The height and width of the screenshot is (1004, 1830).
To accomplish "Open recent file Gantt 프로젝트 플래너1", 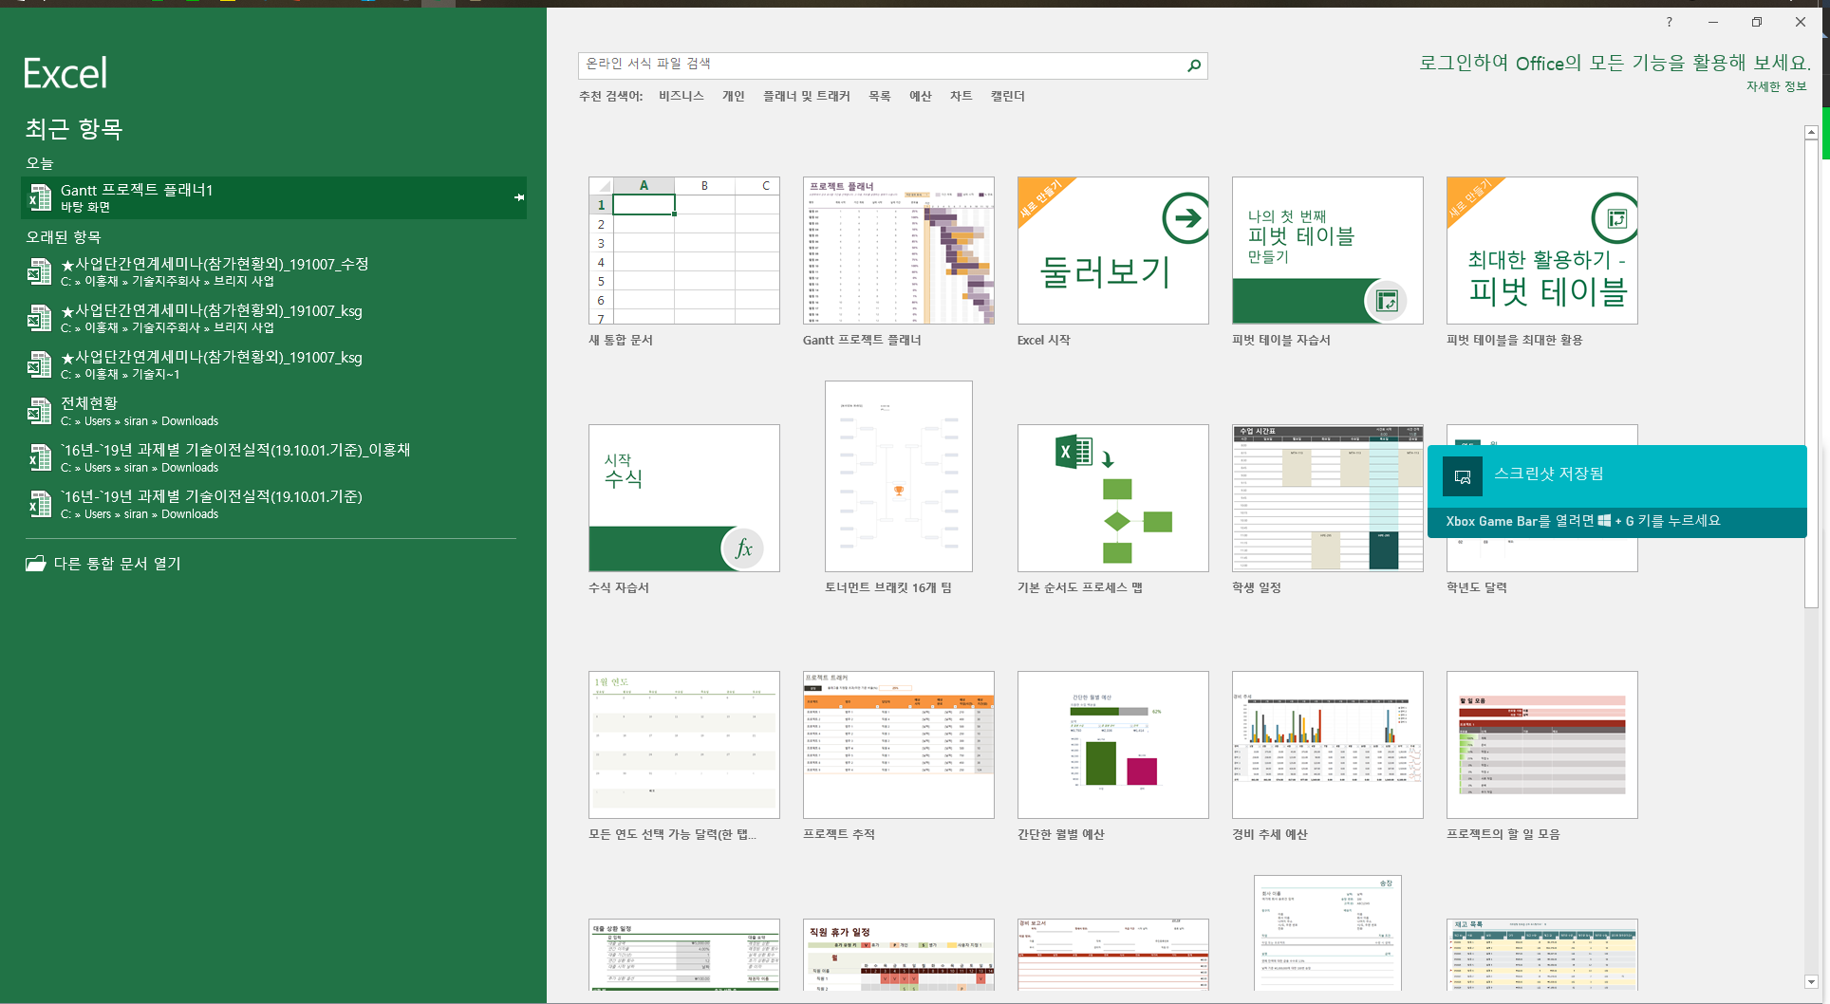I will 273,197.
